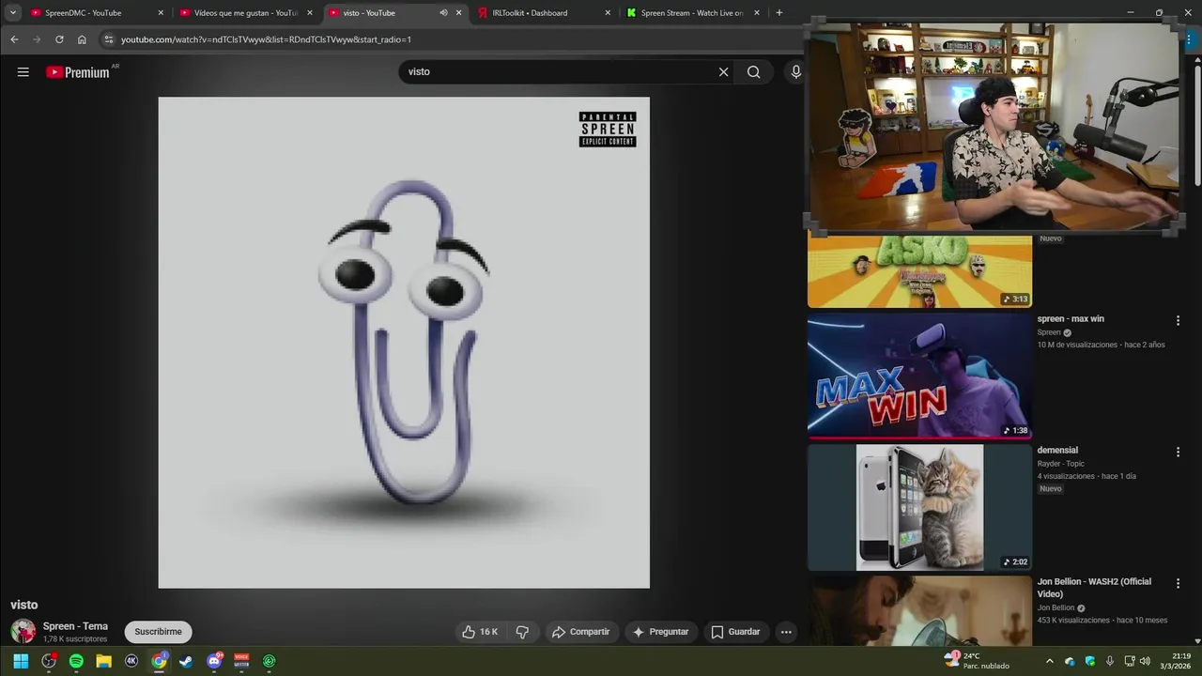Click the Suscribirme button
Image resolution: width=1202 pixels, height=676 pixels.
click(x=158, y=632)
